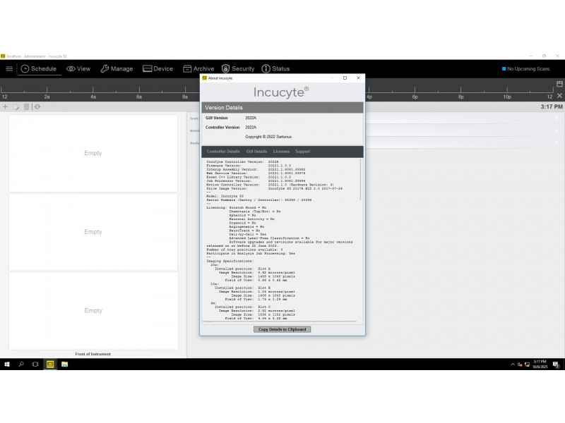This screenshot has height=423, width=565.
Task: Click the Model: Incucyte S3 line
Action: pos(225,197)
